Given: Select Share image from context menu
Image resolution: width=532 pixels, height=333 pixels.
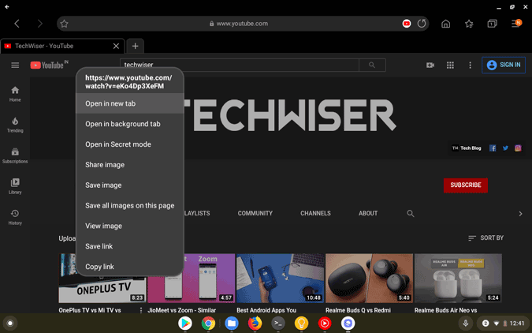Looking at the screenshot, I should (130, 164).
